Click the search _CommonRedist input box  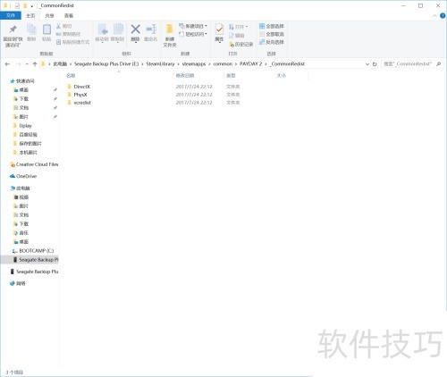tap(409, 64)
